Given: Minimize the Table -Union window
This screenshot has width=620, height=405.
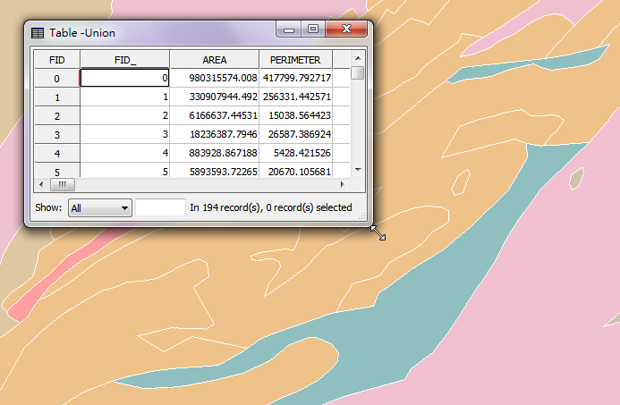Looking at the screenshot, I should coord(289,30).
